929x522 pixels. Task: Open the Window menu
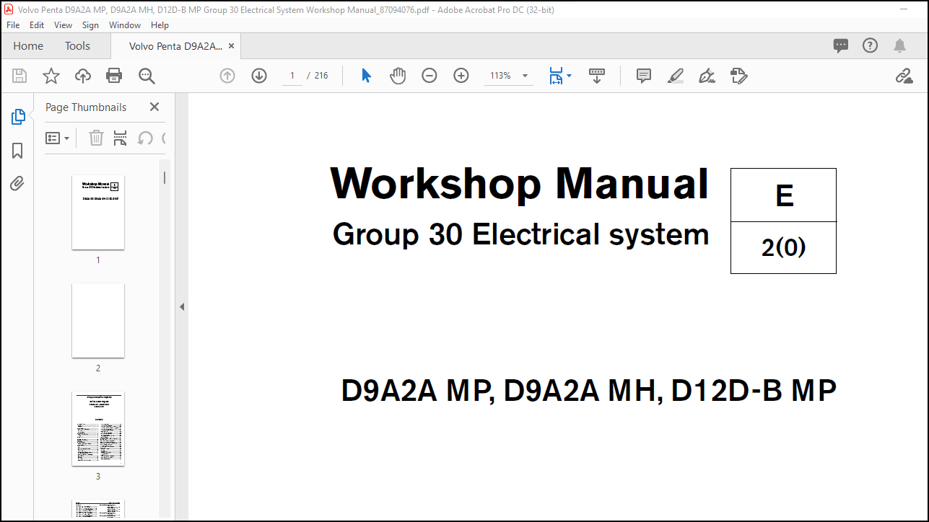[125, 25]
